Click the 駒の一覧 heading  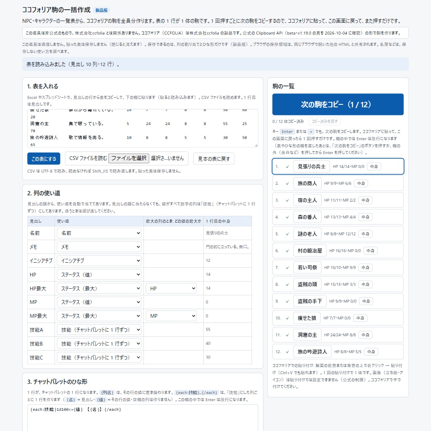click(x=283, y=86)
